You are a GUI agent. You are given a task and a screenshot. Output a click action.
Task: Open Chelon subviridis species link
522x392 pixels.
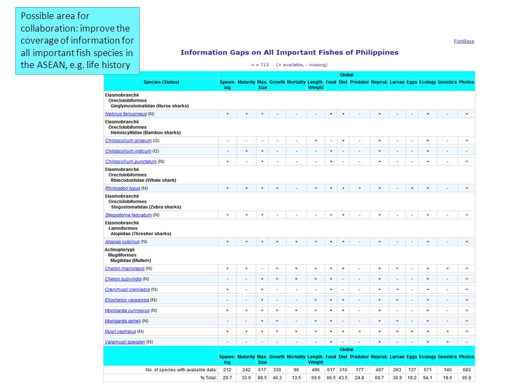123,279
